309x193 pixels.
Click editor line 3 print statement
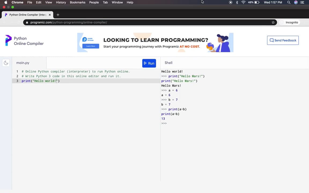pyautogui.click(x=41, y=81)
